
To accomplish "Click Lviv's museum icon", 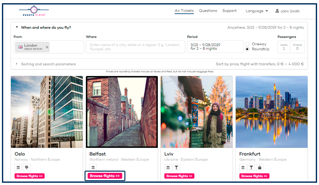I will [x=168, y=167].
